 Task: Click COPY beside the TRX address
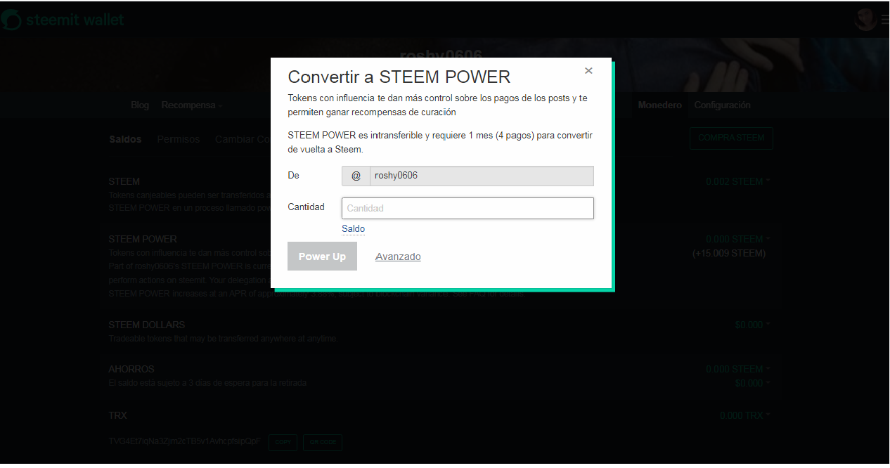pyautogui.click(x=283, y=443)
